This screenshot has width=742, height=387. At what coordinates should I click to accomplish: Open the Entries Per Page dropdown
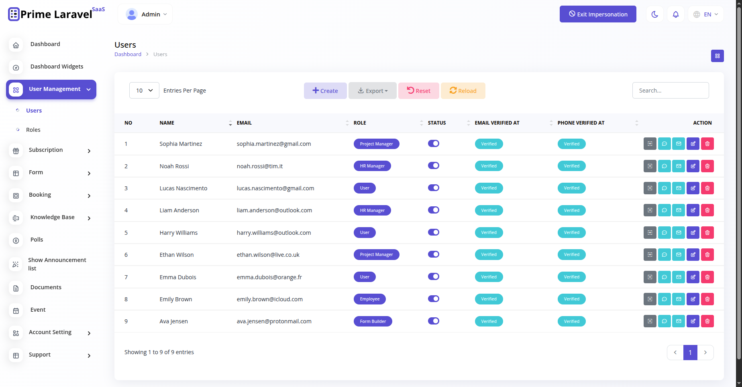[144, 91]
